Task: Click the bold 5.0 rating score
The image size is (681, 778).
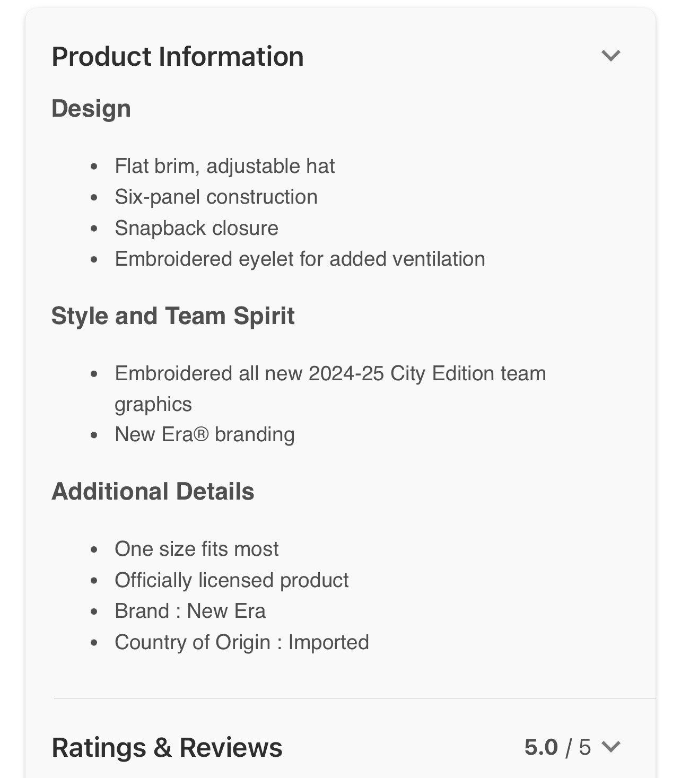Action: pyautogui.click(x=541, y=747)
